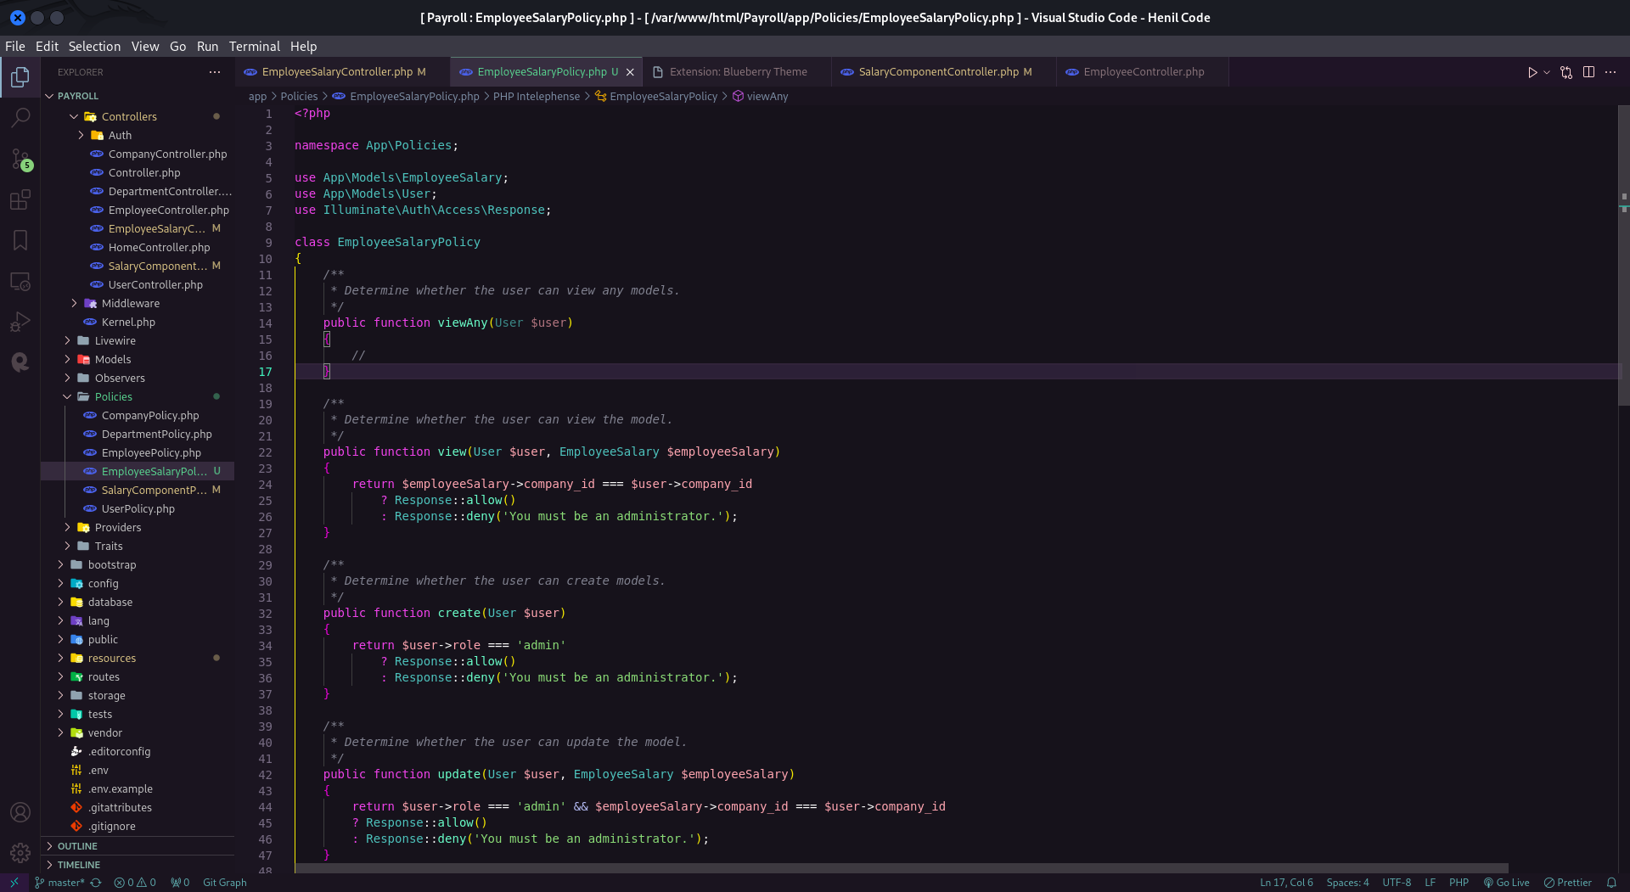Open .env file in explorer

[x=98, y=770]
